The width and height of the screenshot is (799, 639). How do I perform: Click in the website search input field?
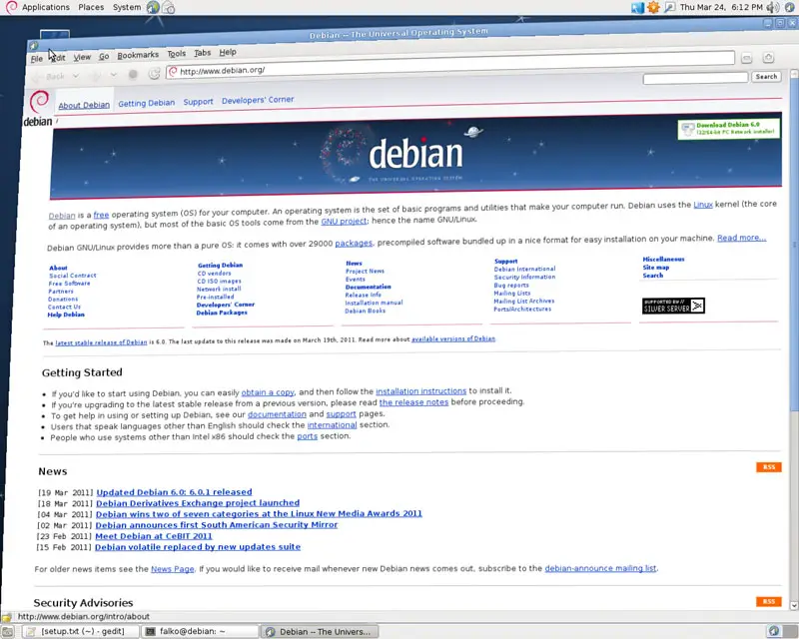(x=695, y=78)
